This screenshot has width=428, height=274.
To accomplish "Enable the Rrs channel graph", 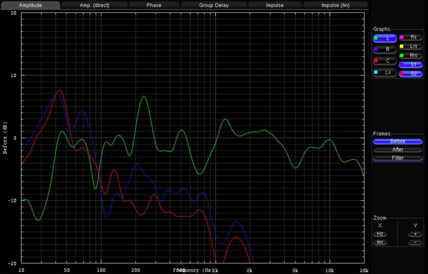I will (x=410, y=55).
